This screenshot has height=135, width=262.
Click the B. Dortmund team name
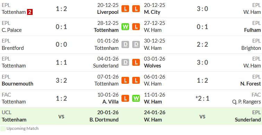[104, 120]
